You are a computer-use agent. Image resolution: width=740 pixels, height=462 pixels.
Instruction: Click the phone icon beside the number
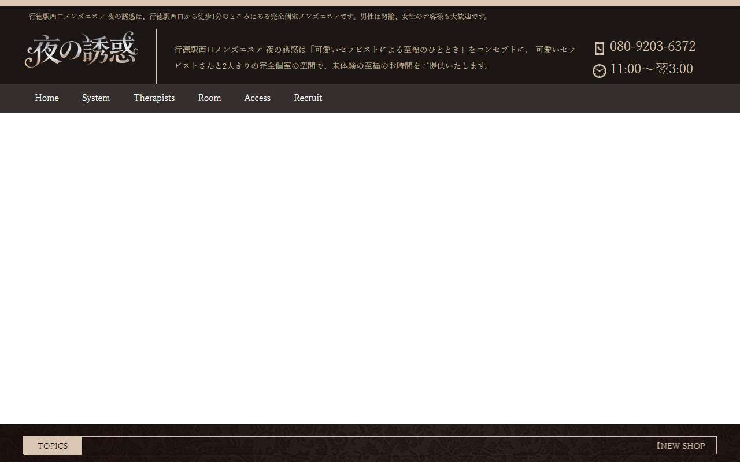600,48
